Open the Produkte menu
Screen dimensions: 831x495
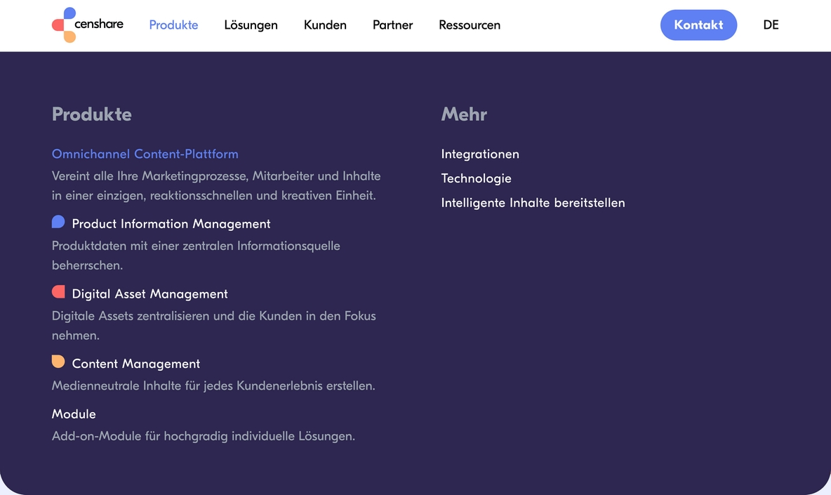[173, 25]
